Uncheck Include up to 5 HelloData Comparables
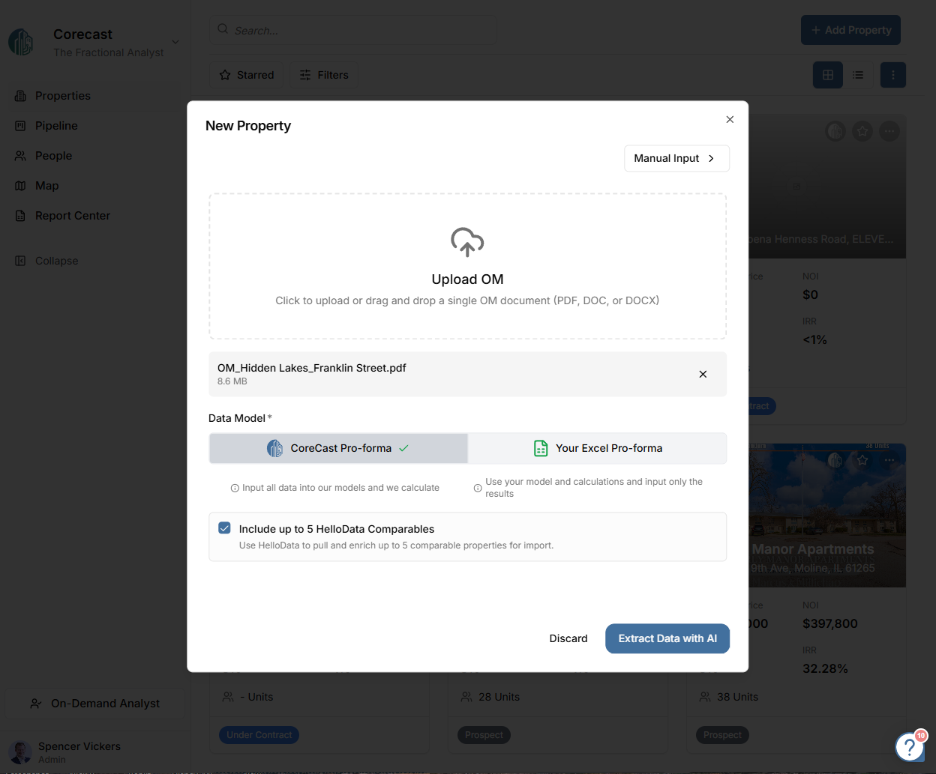This screenshot has height=774, width=936. [224, 528]
